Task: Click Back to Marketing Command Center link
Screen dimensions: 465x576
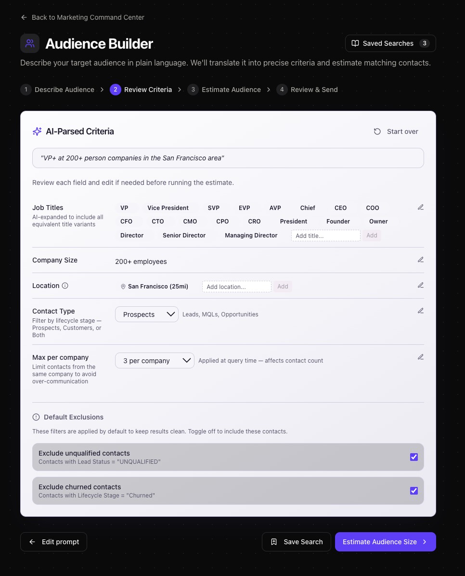Action: (x=83, y=17)
